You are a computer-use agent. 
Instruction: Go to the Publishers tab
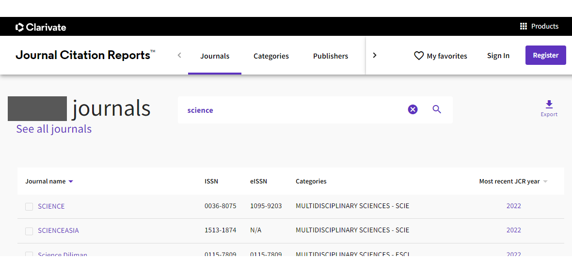click(331, 56)
